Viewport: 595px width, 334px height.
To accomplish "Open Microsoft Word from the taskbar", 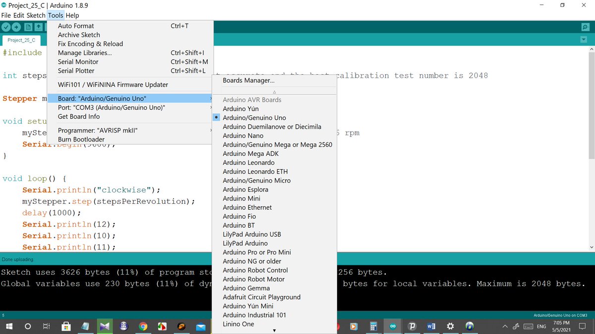I will click(x=431, y=327).
